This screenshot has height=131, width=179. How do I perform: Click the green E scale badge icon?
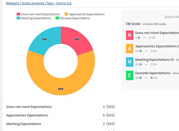(x=130, y=75)
